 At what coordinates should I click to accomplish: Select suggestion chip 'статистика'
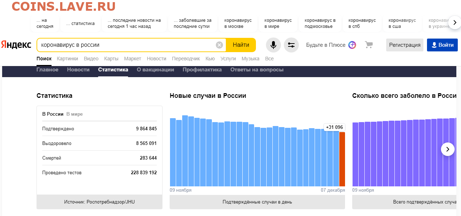[81, 23]
